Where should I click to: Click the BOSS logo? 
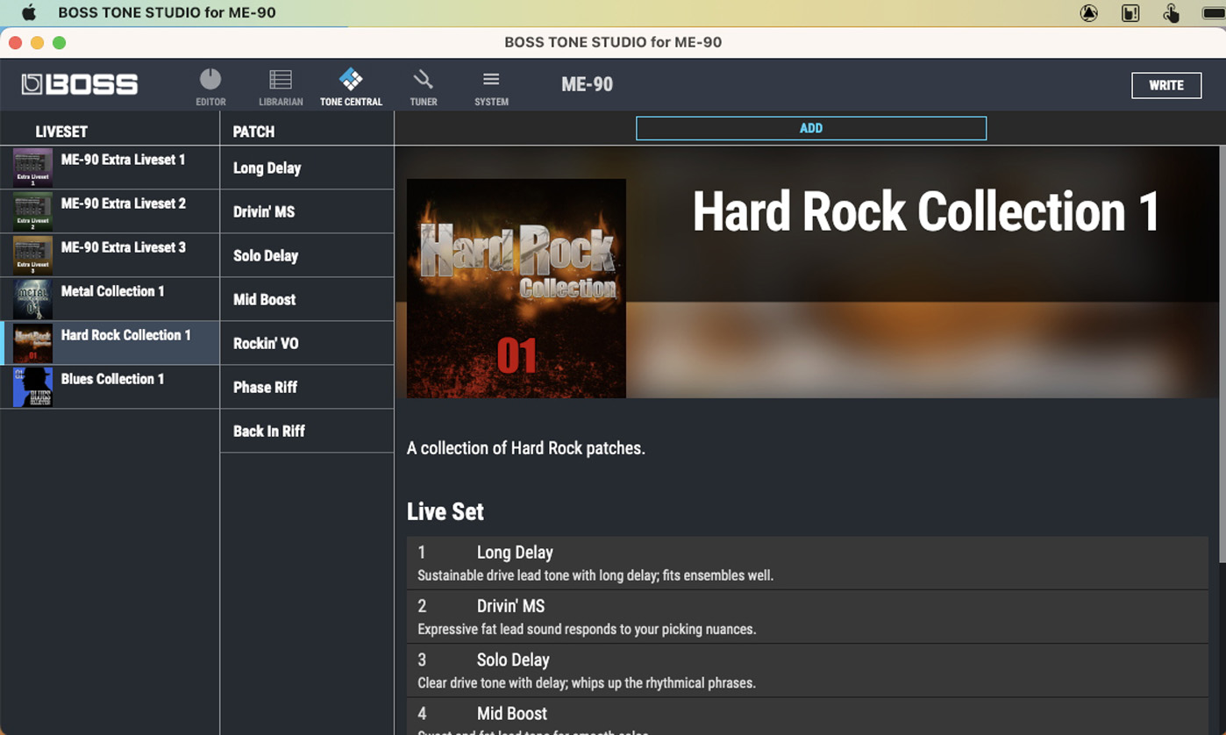pyautogui.click(x=80, y=84)
